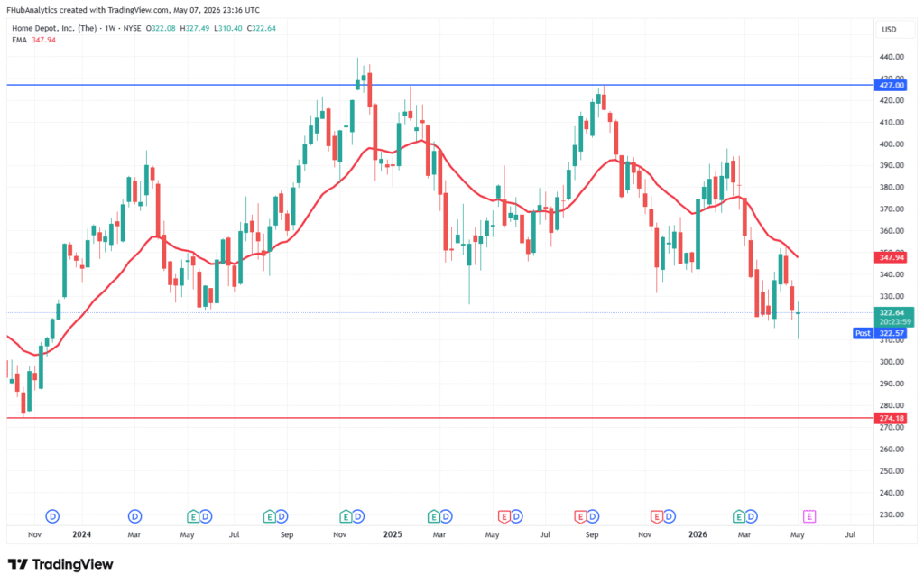Select the dividend D marker above Mar 2024
The height and width of the screenshot is (584, 924).
tap(135, 517)
